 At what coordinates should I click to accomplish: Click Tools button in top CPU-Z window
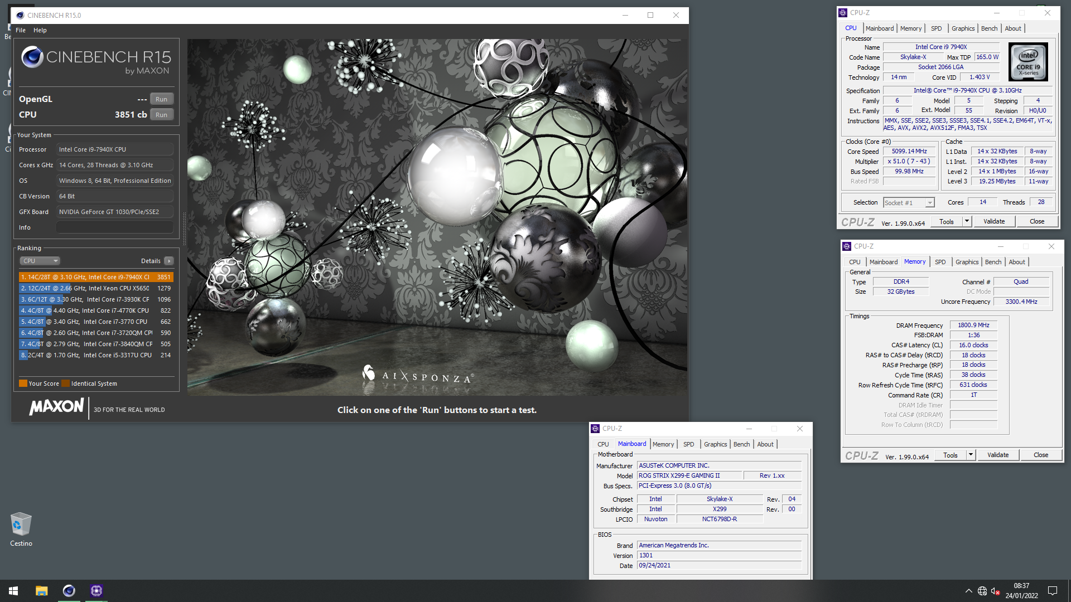(947, 222)
